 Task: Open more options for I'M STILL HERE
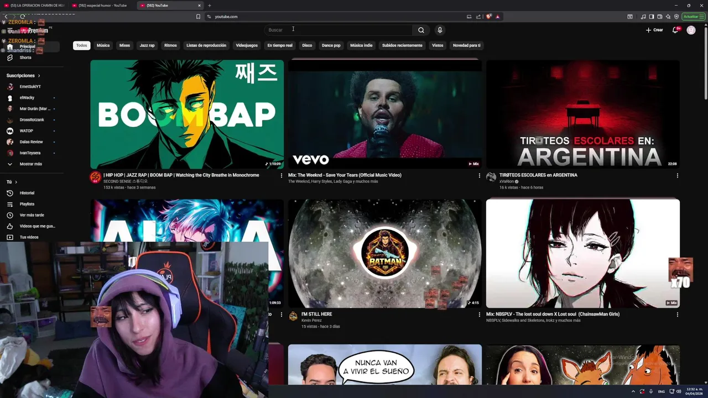pos(479,315)
